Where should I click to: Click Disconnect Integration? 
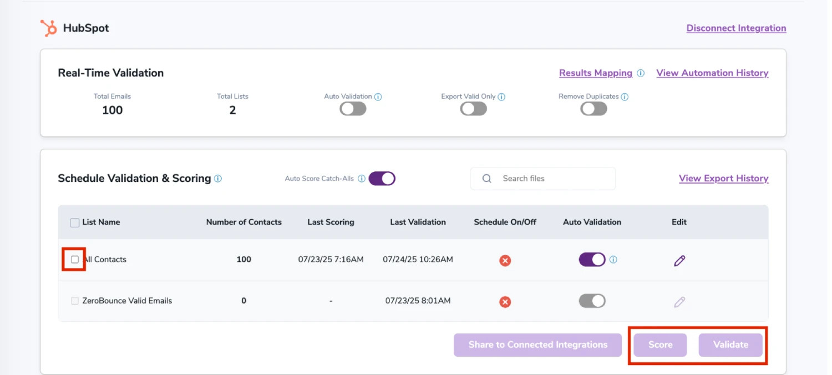click(x=736, y=28)
